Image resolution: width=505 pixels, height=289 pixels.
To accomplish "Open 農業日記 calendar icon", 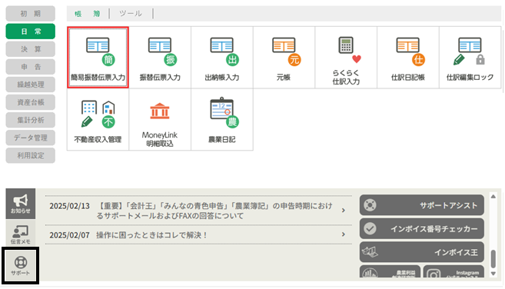I will pos(222,120).
